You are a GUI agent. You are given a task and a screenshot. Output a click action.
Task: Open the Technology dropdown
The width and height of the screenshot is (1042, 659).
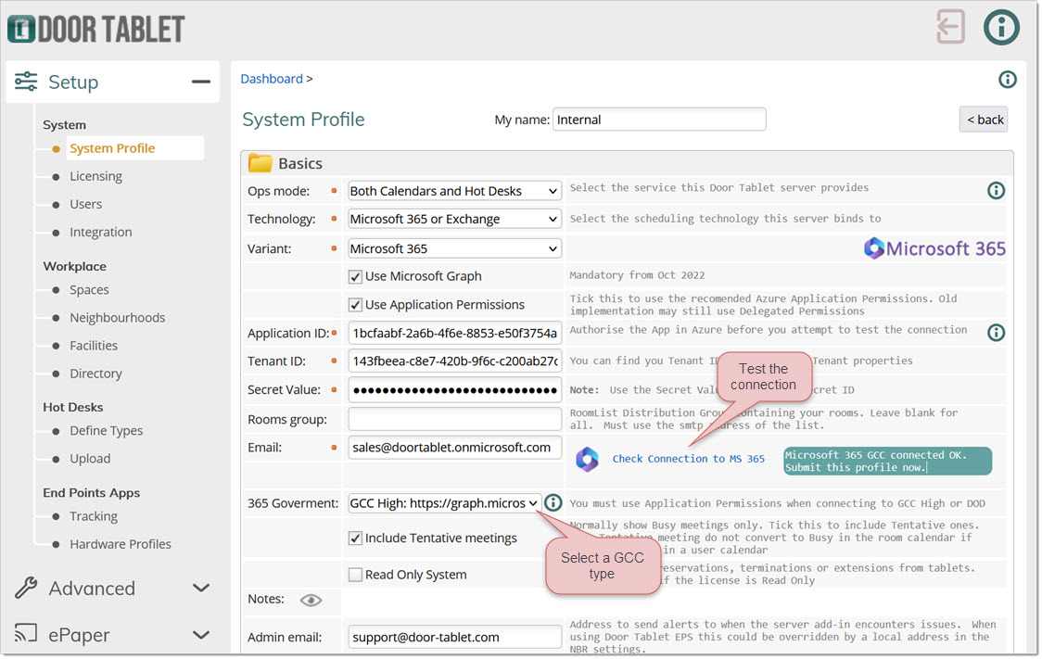(x=454, y=220)
